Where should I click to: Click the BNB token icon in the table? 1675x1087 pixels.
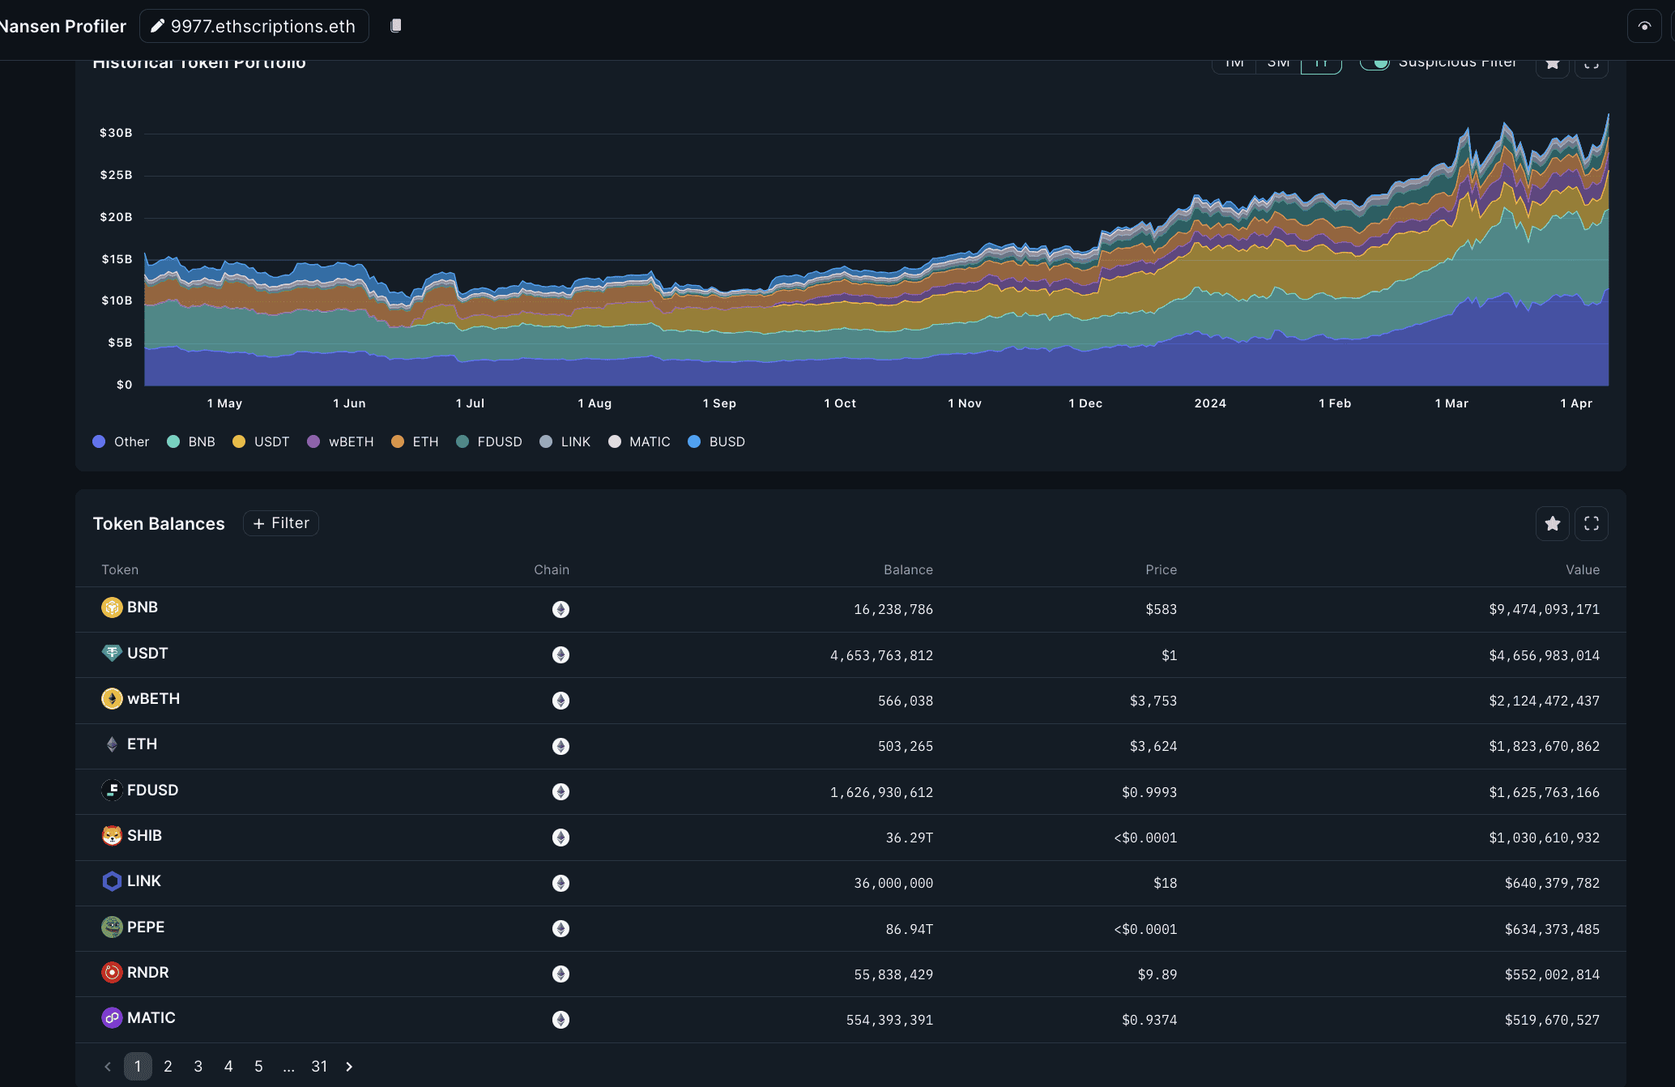pos(112,607)
